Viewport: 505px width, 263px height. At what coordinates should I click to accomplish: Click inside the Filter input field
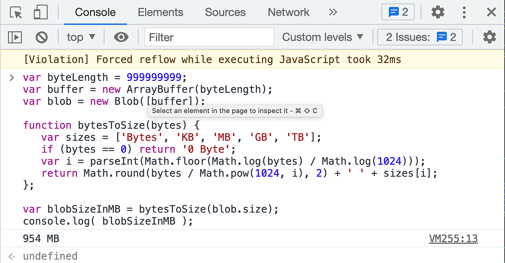click(209, 37)
